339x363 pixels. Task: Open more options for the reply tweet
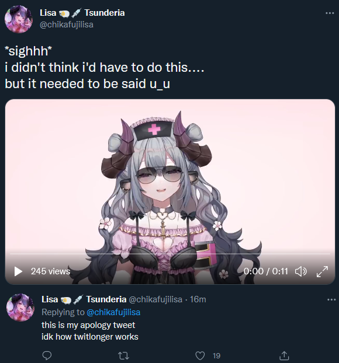[x=331, y=300]
